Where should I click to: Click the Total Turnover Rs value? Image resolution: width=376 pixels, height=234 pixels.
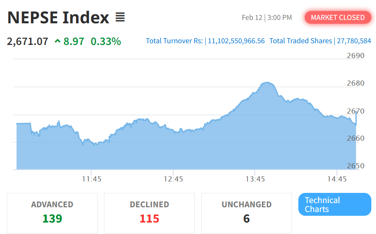[x=236, y=41]
